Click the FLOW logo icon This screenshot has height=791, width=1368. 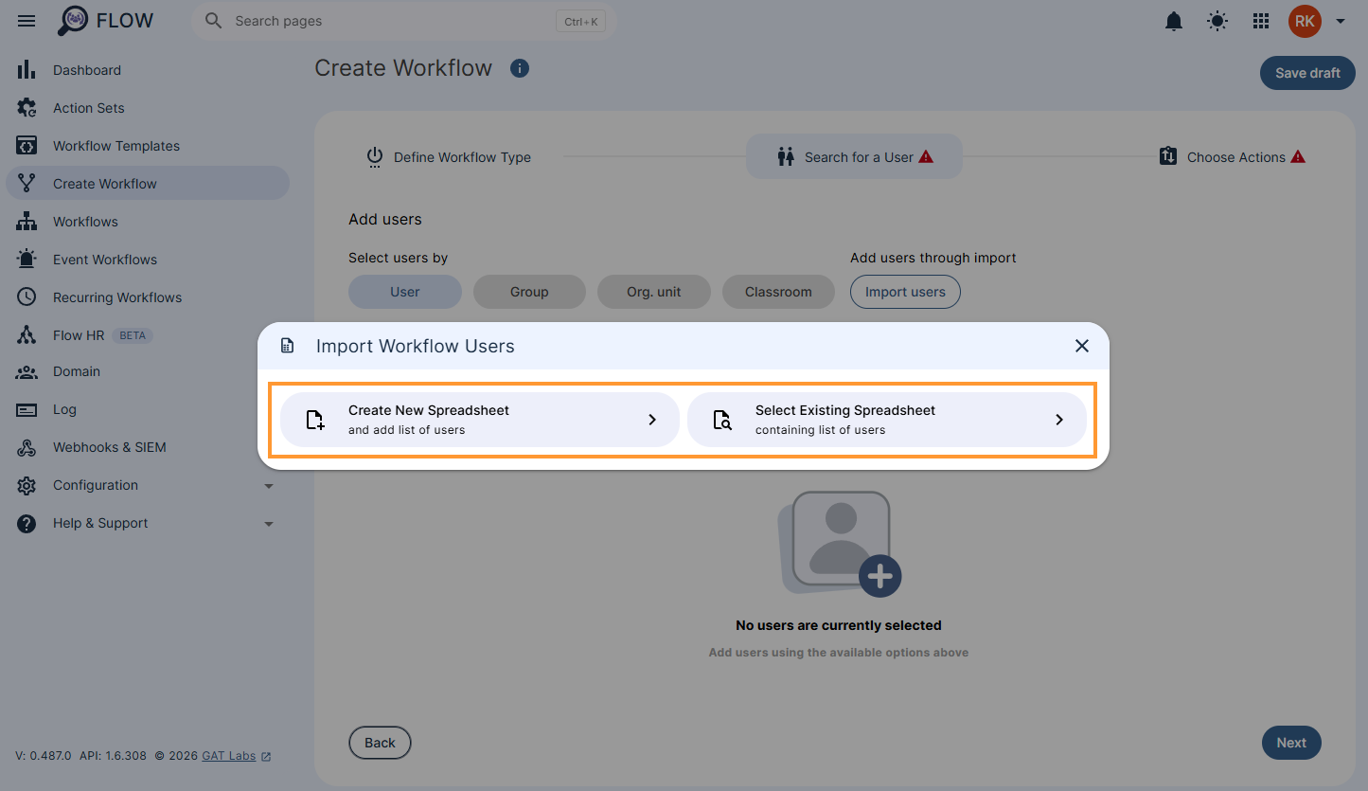click(73, 21)
